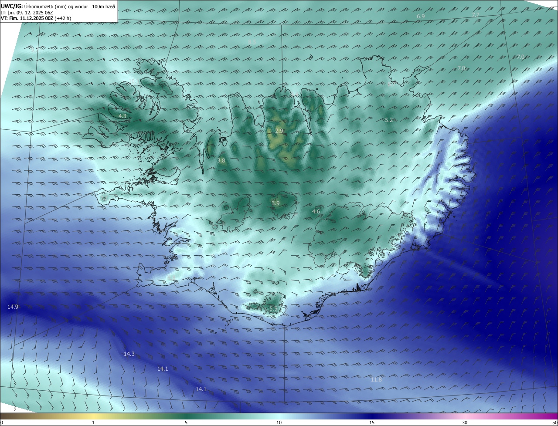
Task: Click the title line 'UWC/IG: Úrkomumætti (mm) og vindur'
Action: pos(58,6)
